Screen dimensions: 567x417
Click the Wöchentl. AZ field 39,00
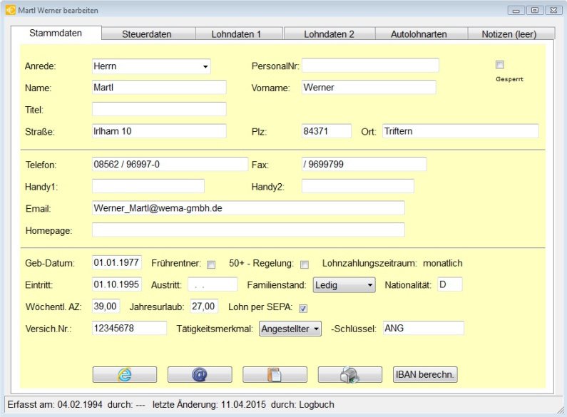[106, 307]
